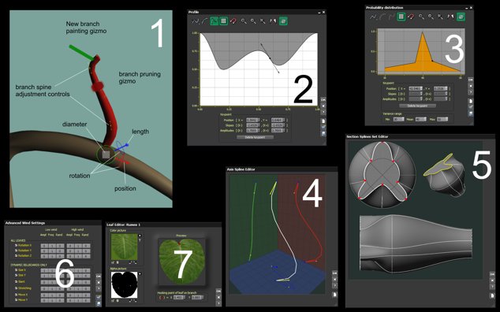Click Delete keypoint in Probability distribution window
The image size is (500, 312).
(x=417, y=106)
